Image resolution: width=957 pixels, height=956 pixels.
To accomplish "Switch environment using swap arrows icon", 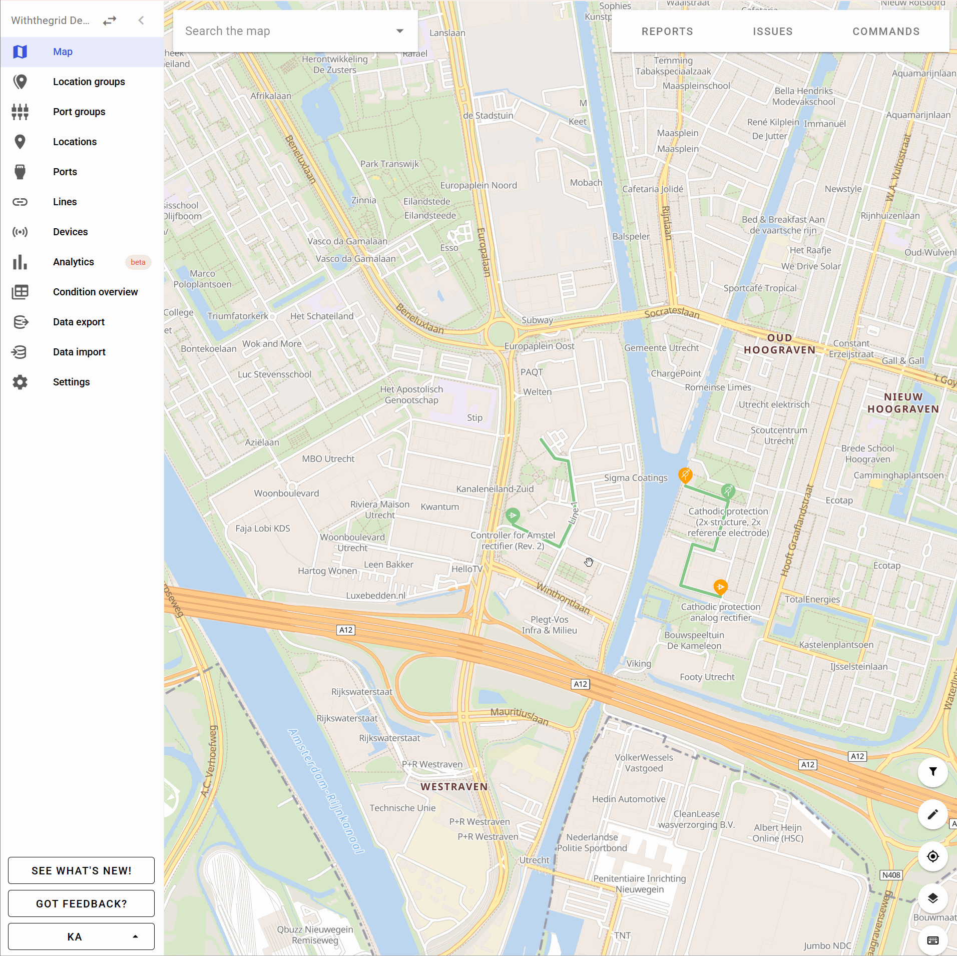I will 110,21.
